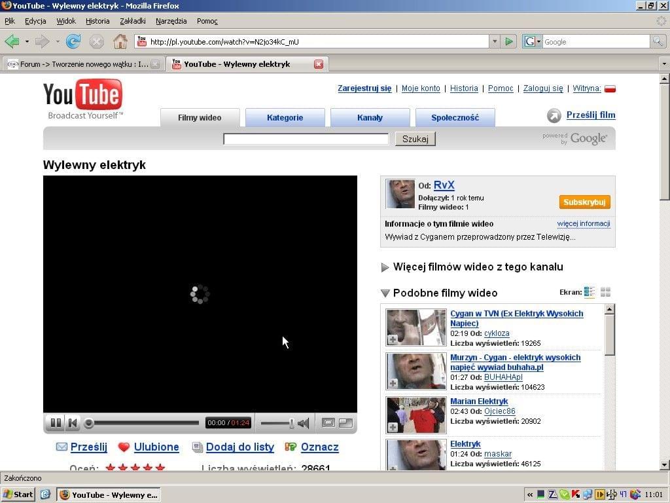Click the Szukaj search button
This screenshot has width=670, height=503.
click(x=415, y=139)
